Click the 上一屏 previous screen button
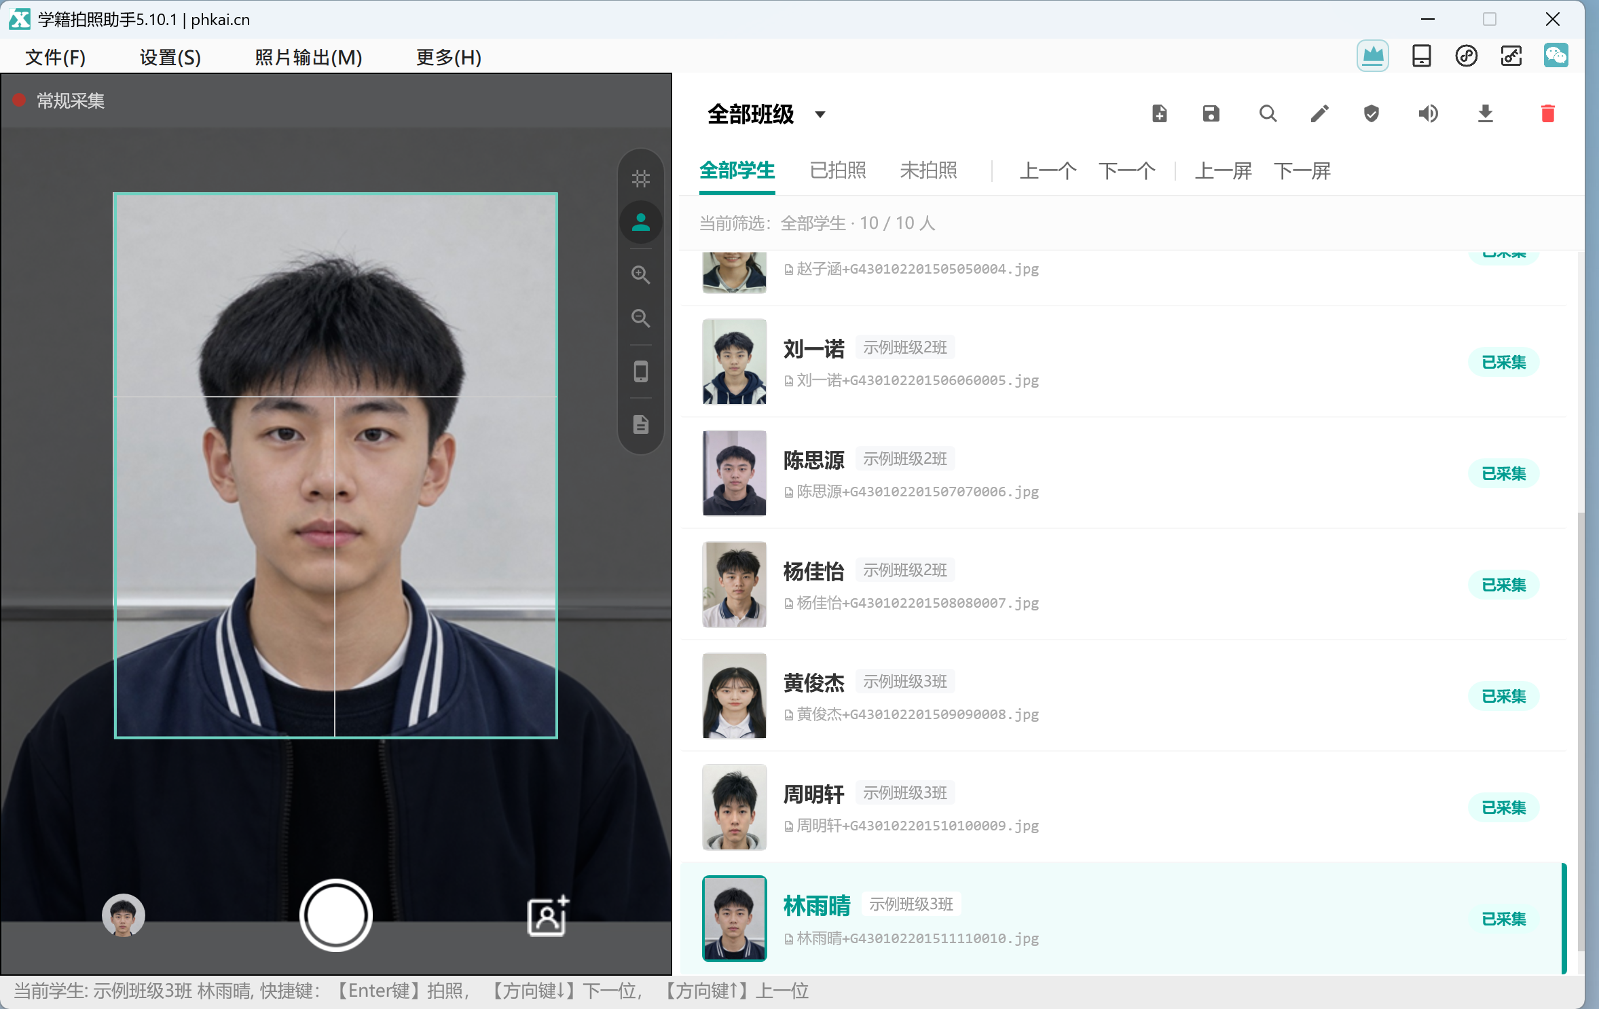Image resolution: width=1599 pixels, height=1009 pixels. pyautogui.click(x=1223, y=170)
